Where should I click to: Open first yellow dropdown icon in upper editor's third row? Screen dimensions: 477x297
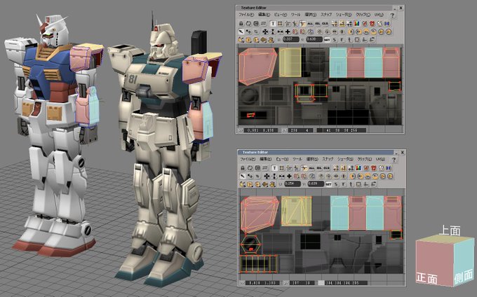241,40
